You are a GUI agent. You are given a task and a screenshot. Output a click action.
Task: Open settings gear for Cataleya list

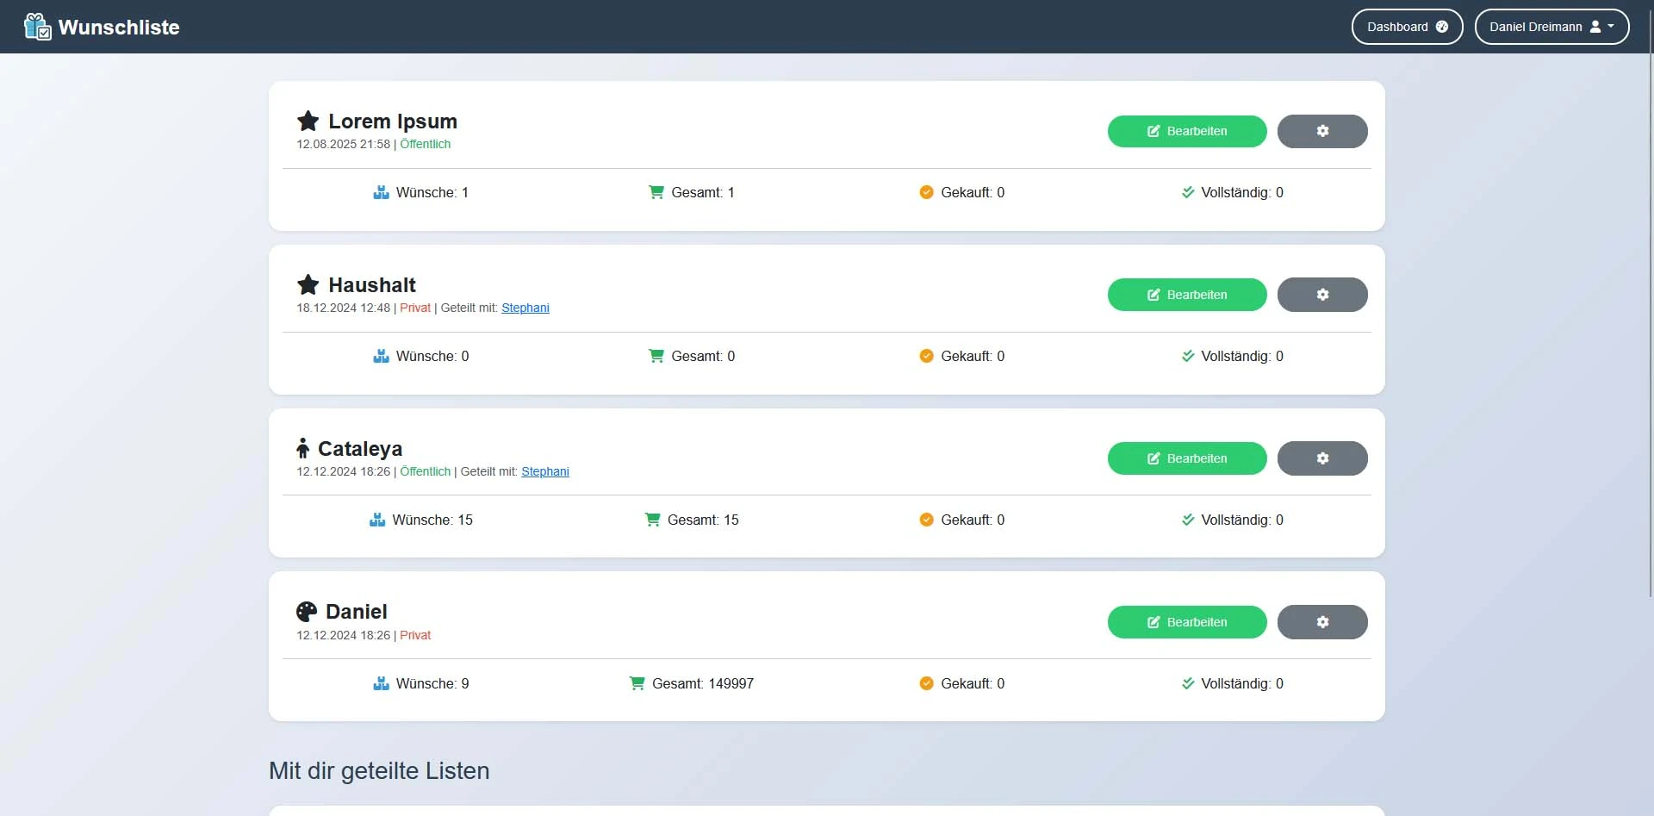1321,458
